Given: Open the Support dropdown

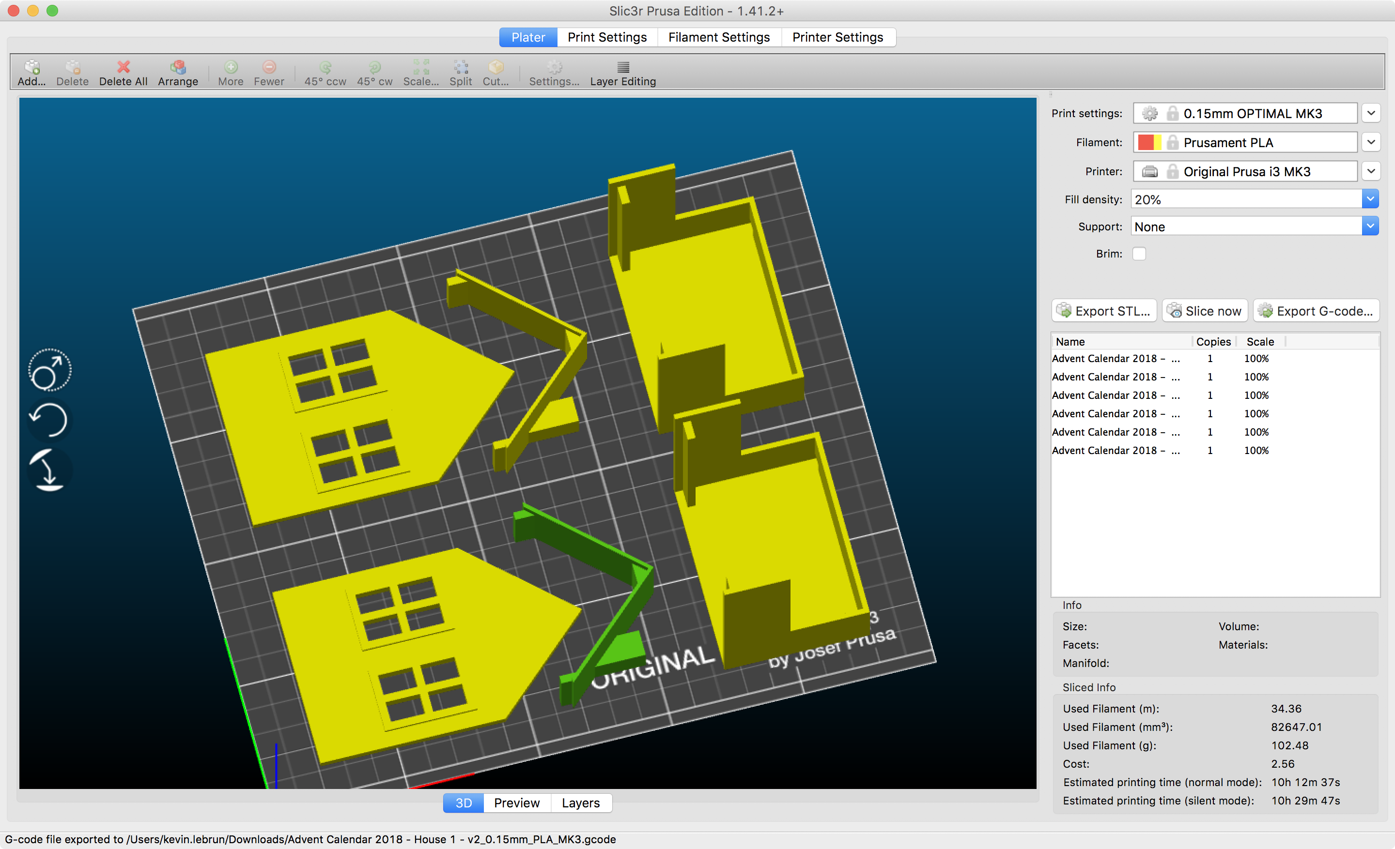Looking at the screenshot, I should tap(1370, 226).
